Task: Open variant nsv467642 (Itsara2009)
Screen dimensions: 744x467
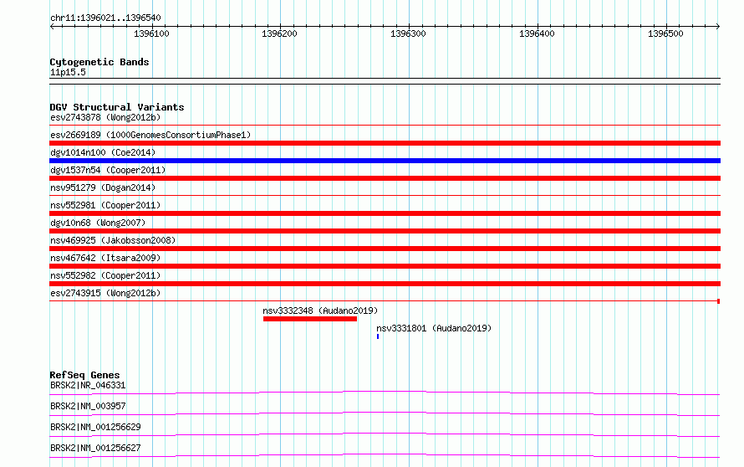Action: pos(105,258)
